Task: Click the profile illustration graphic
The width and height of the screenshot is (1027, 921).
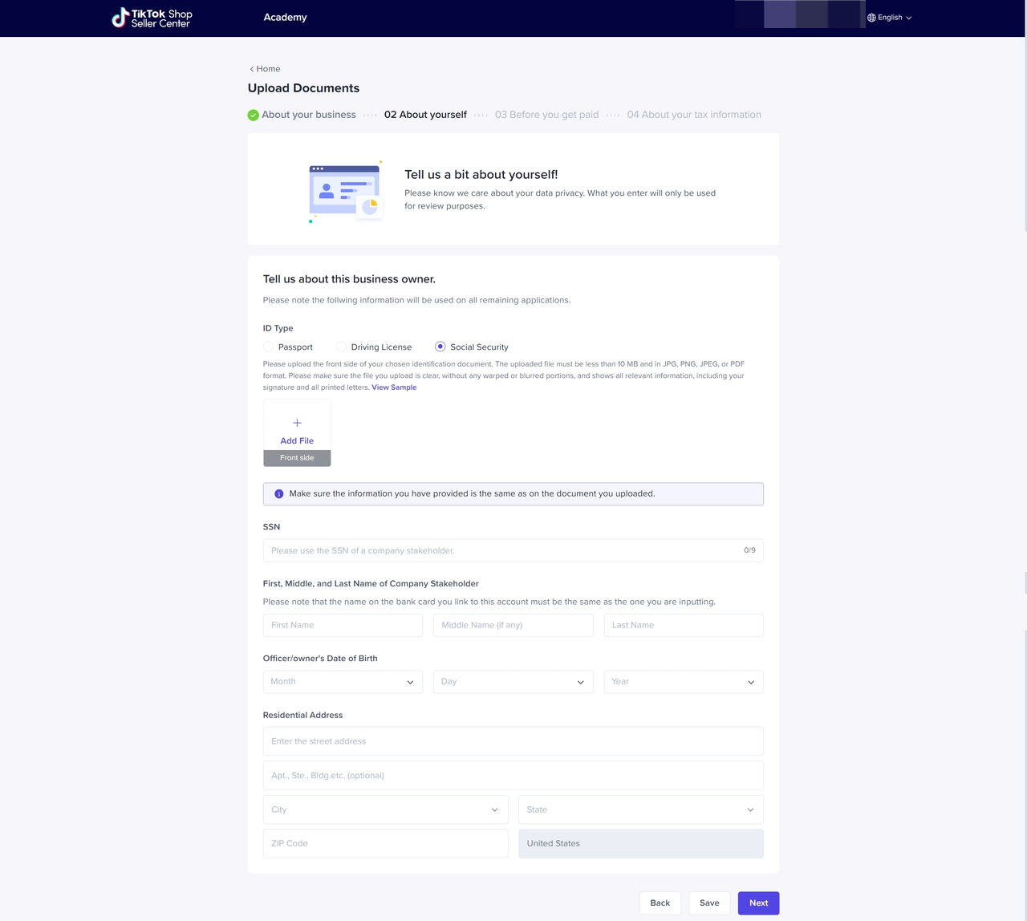Action: pyautogui.click(x=346, y=193)
